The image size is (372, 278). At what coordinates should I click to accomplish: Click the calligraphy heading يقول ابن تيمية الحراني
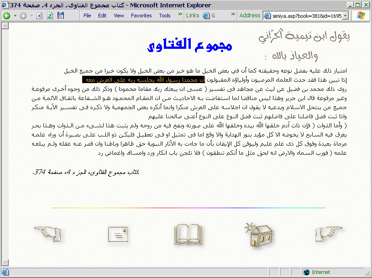(x=304, y=37)
